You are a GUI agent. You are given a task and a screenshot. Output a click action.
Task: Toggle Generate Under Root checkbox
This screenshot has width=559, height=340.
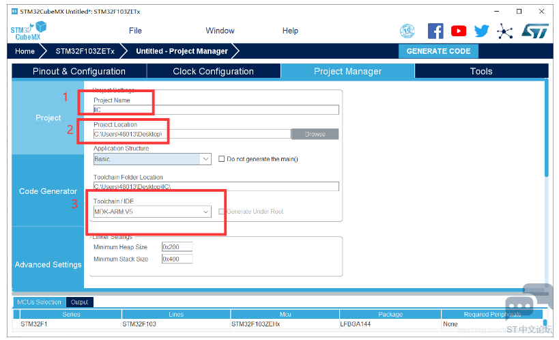tap(221, 212)
